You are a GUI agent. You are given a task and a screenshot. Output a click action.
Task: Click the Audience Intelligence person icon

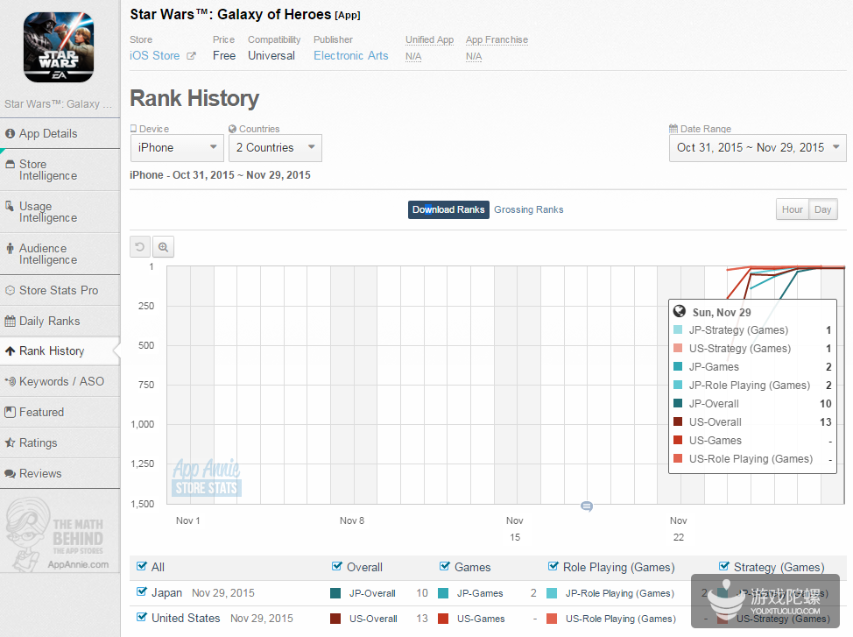[x=10, y=248]
